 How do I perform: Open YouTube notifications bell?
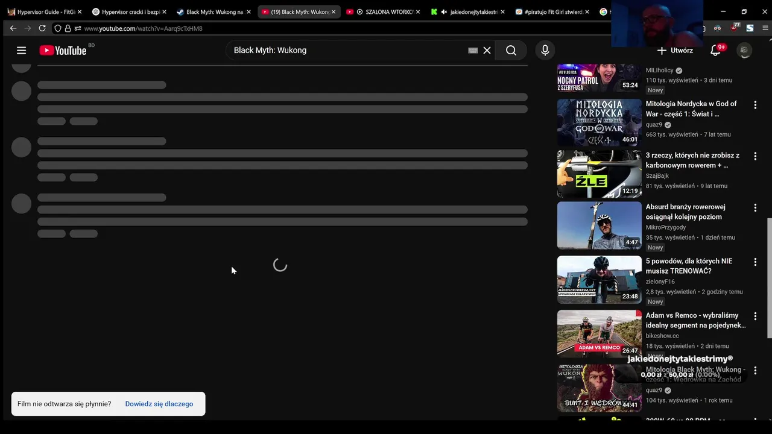[716, 51]
